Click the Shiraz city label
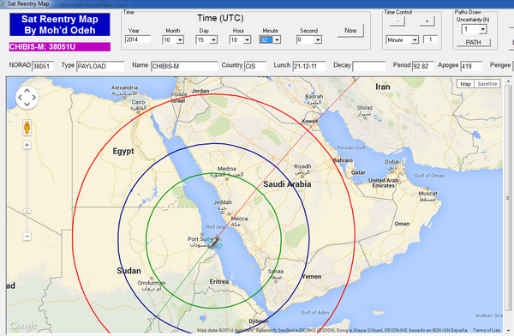The height and width of the screenshot is (336, 514). click(365, 108)
